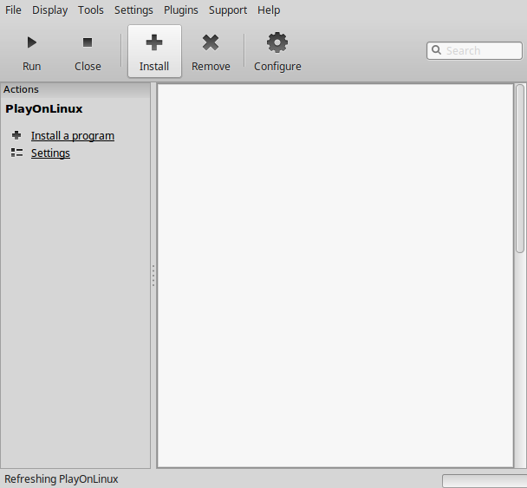Focus the Search input field

[474, 51]
